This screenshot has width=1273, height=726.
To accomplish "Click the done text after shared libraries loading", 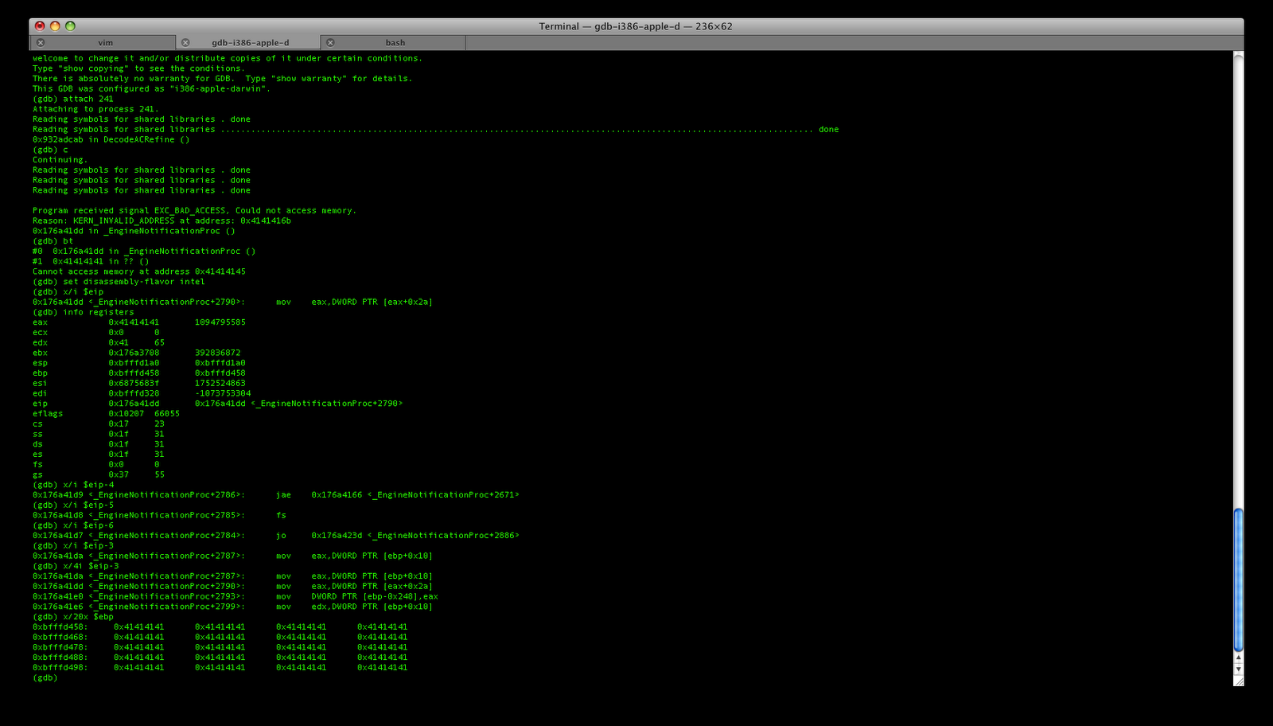I will (828, 129).
